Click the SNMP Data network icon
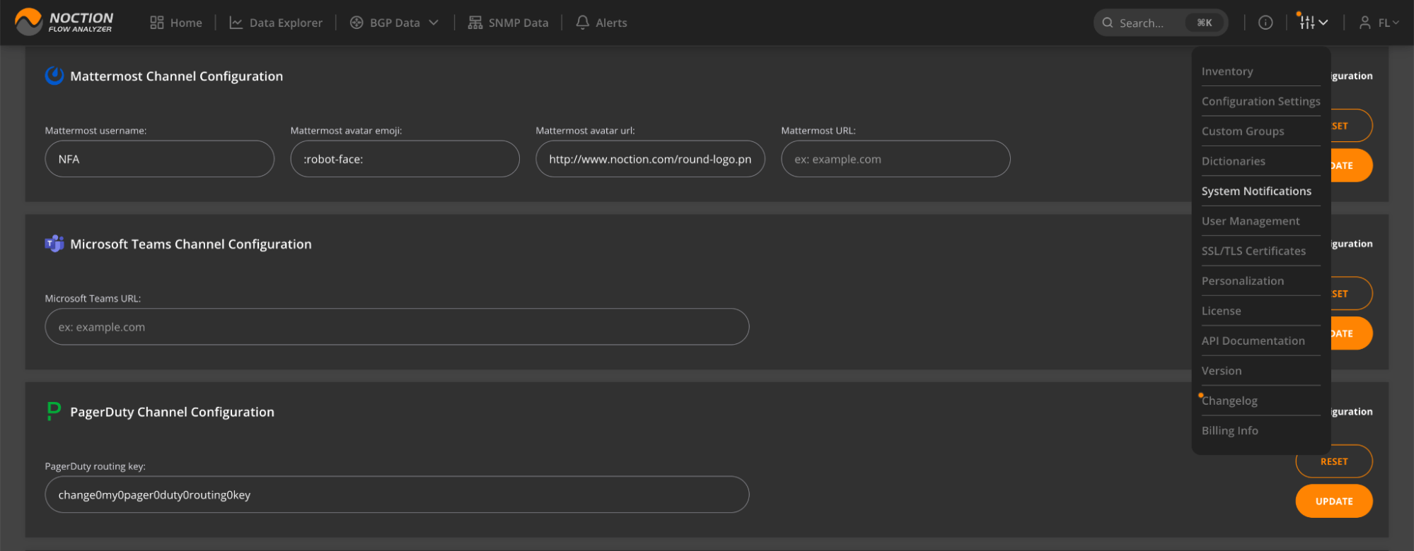The width and height of the screenshot is (1414, 551). pyautogui.click(x=475, y=23)
